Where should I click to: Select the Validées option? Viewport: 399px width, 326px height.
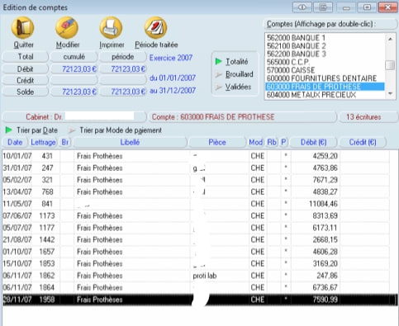233,87
